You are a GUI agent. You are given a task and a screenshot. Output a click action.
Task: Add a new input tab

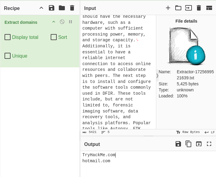[x=168, y=8]
